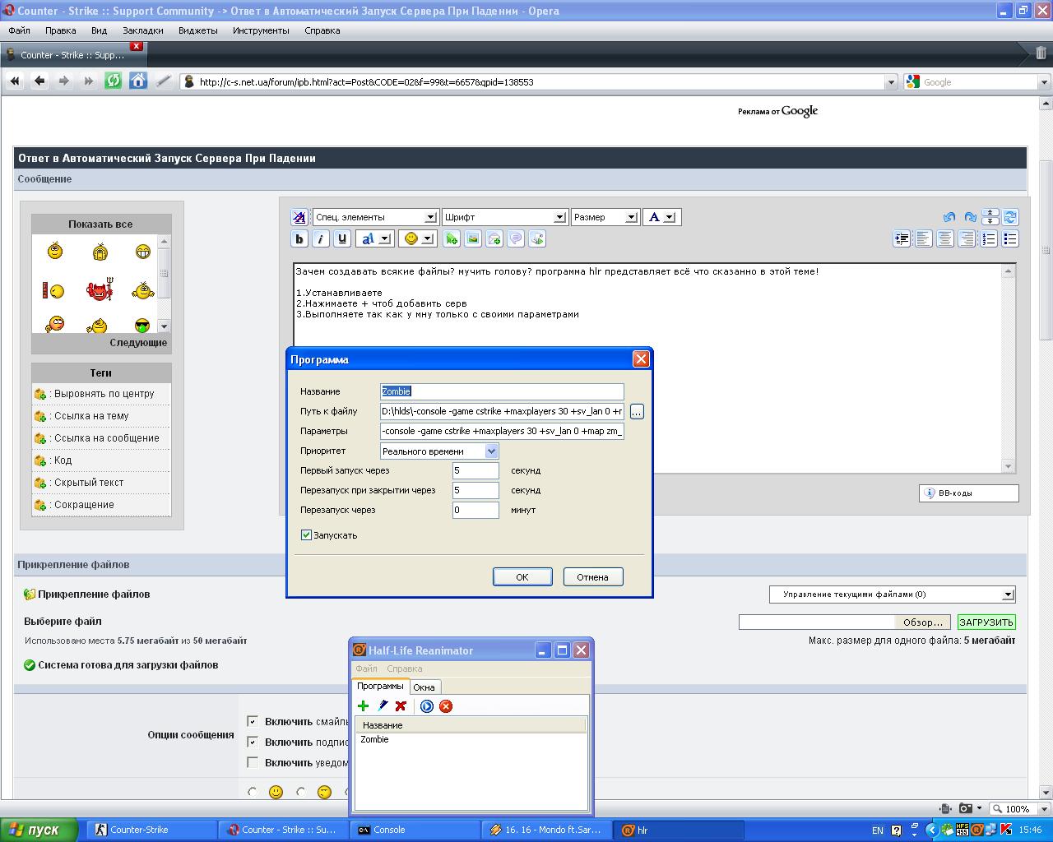Image resolution: width=1053 pixels, height=842 pixels.
Task: Select the second post icon radio button
Action: (301, 792)
